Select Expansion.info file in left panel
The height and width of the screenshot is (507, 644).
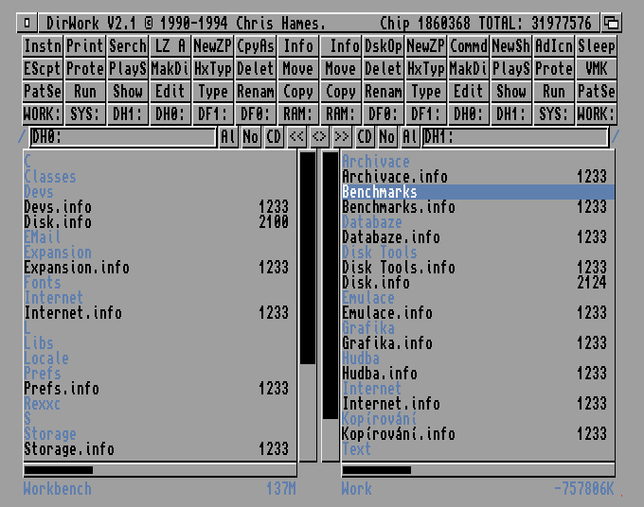[77, 268]
